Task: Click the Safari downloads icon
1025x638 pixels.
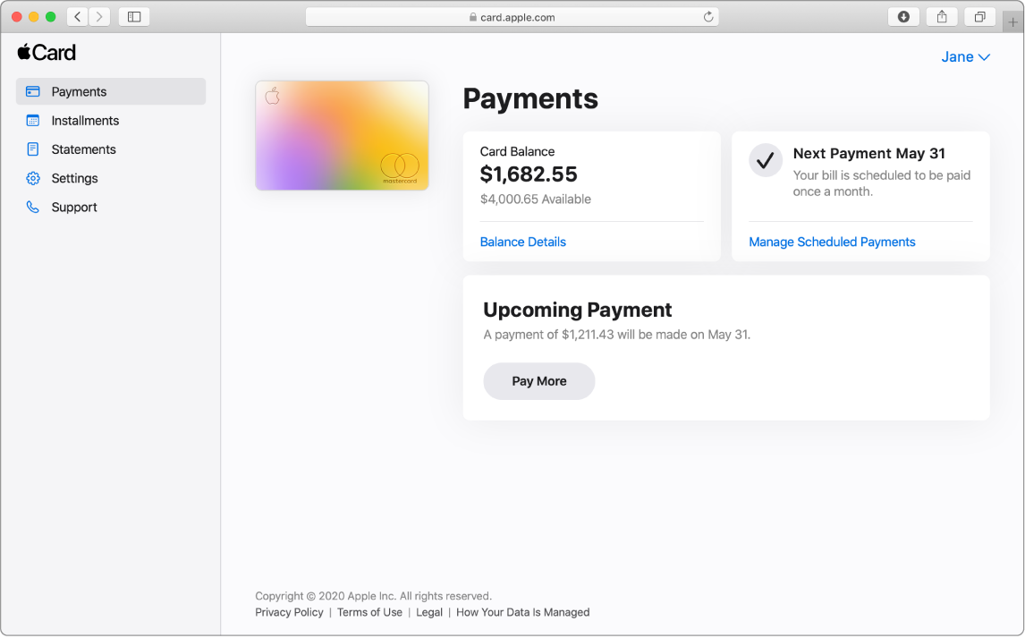Action: pos(903,17)
